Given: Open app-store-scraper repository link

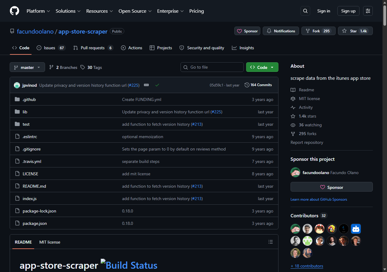Looking at the screenshot, I should (x=83, y=31).
